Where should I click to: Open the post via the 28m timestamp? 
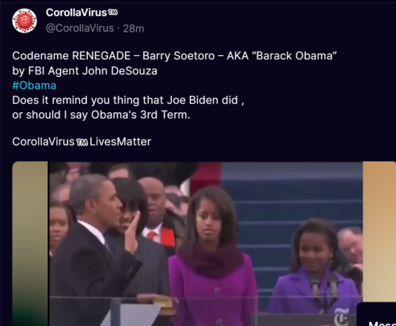click(x=134, y=28)
